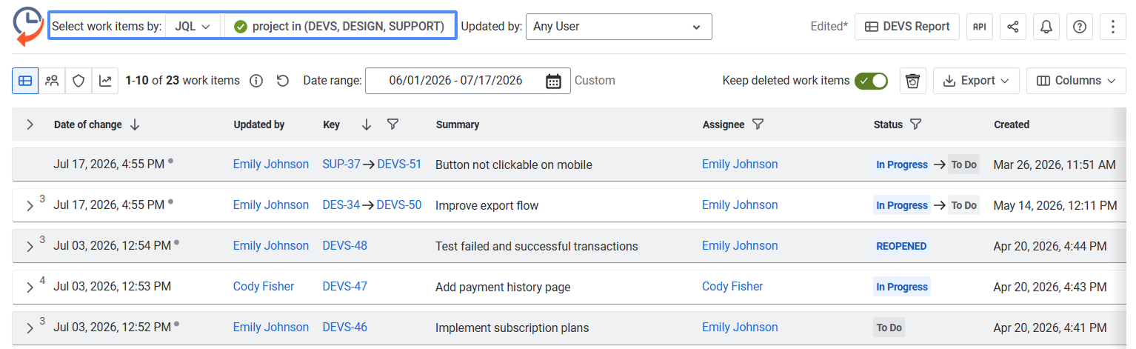Switch to the users view icon
Image resolution: width=1136 pixels, height=349 pixels.
(52, 80)
